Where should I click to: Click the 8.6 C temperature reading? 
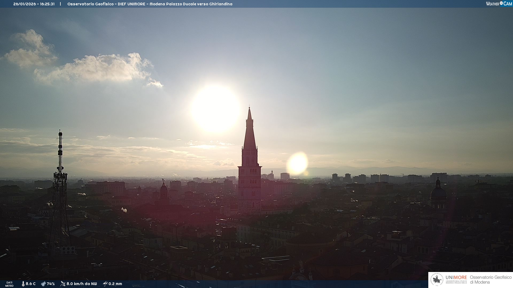(x=30, y=284)
